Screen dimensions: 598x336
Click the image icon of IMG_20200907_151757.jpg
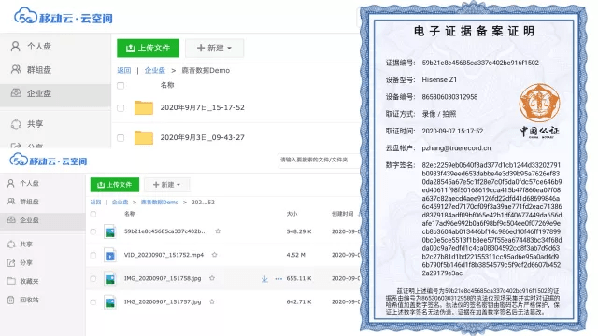[x=110, y=302]
